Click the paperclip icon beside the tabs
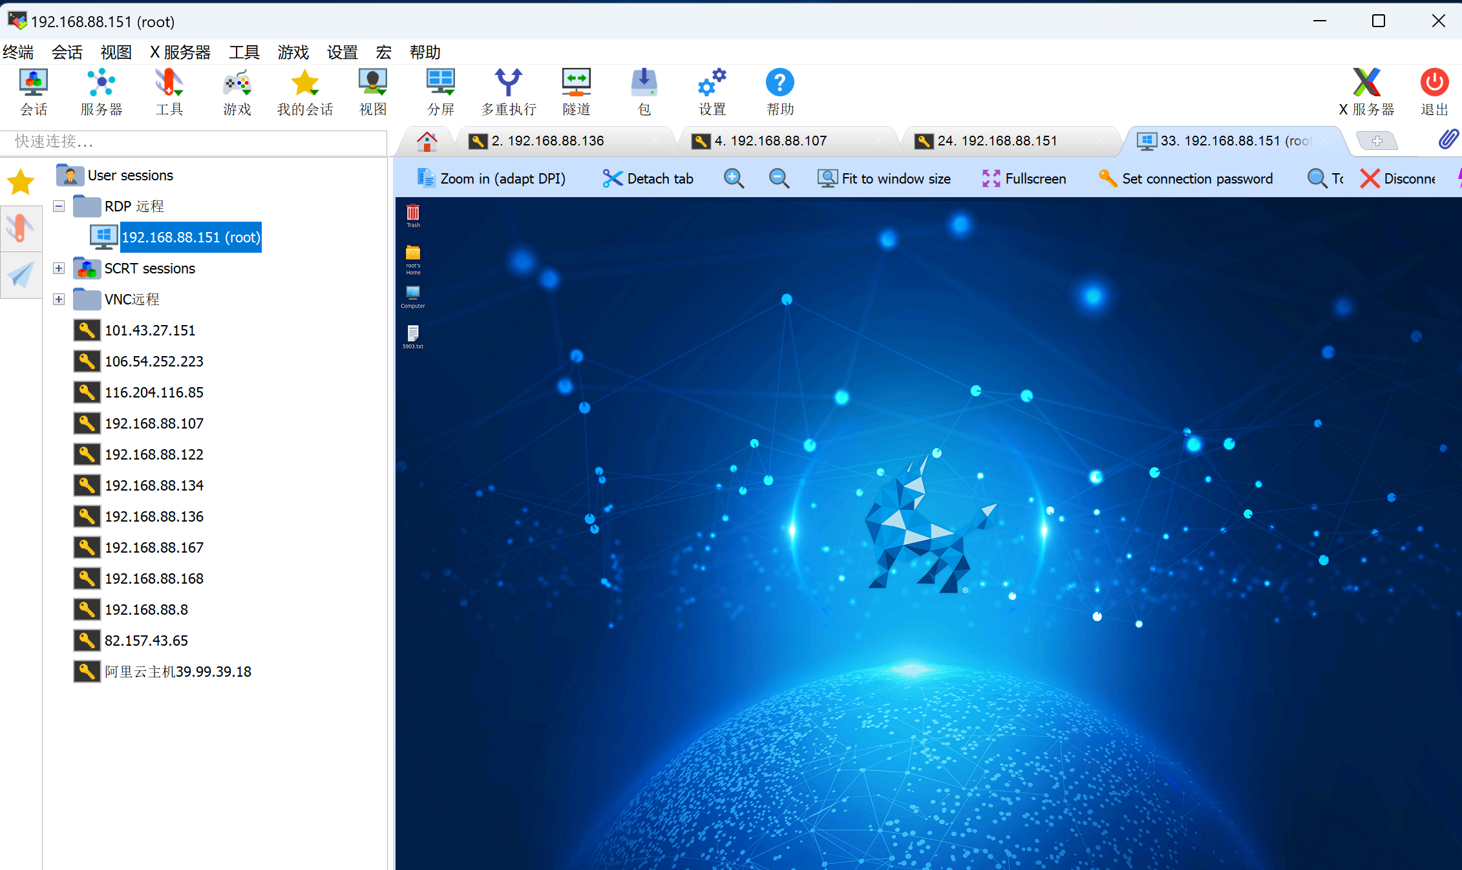Image resolution: width=1462 pixels, height=870 pixels. click(1448, 140)
